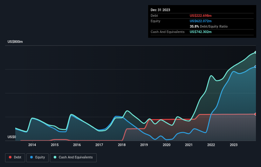Click the red Debt endpoint marker
The image size is (261, 167).
[x=256, y=114]
